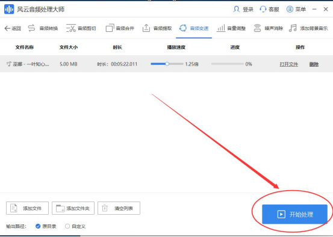The width and height of the screenshot is (333, 237).
Task: Click the 文件名称 column header
Action: (x=25, y=48)
